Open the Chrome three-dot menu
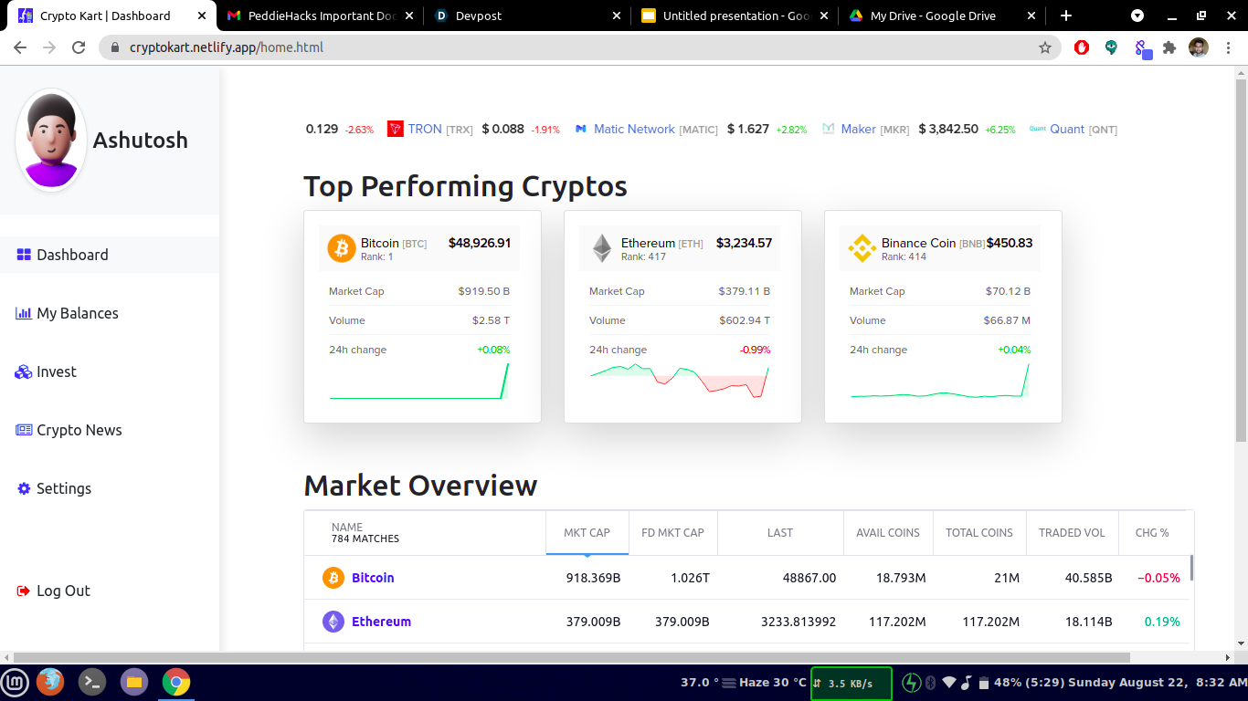The height and width of the screenshot is (701, 1248). [1228, 47]
